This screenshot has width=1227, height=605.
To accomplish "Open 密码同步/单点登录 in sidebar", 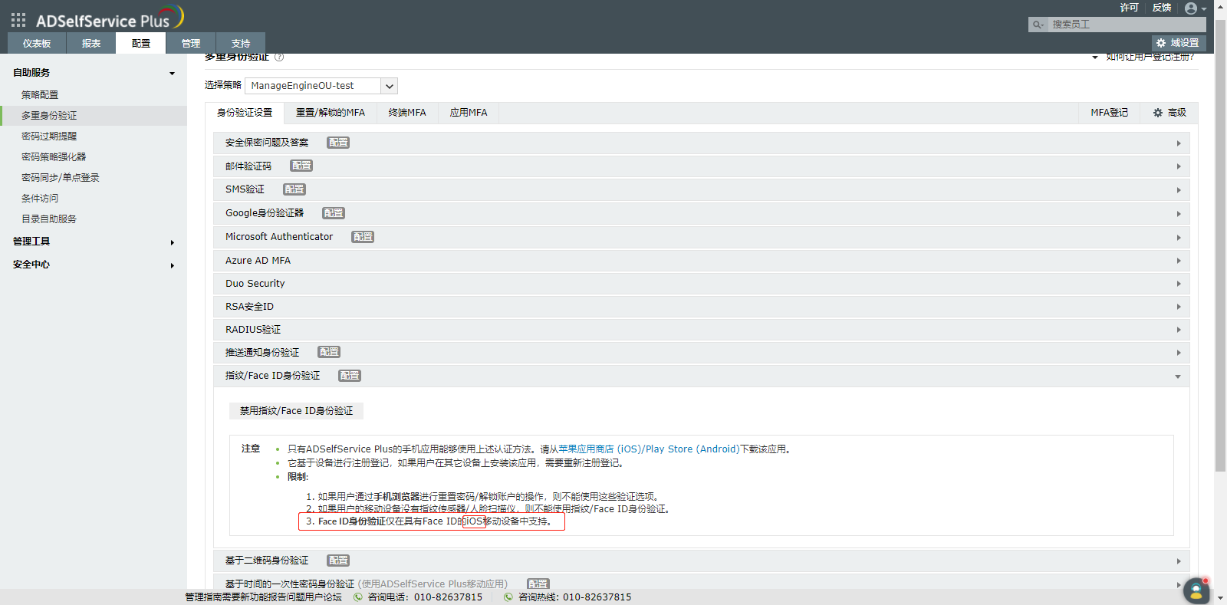I will click(61, 178).
